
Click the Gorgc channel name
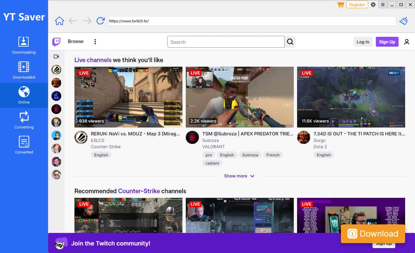[319, 140]
